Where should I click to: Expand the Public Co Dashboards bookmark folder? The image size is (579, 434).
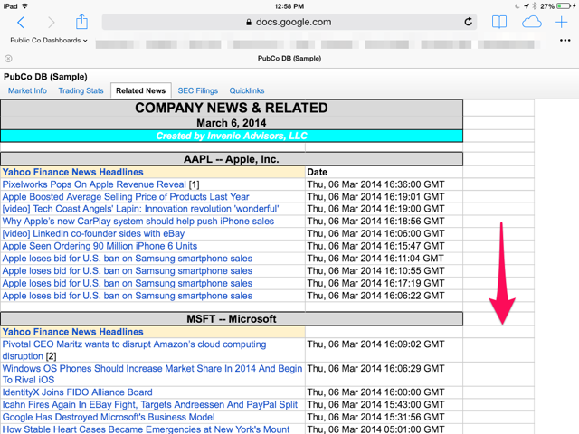click(49, 40)
